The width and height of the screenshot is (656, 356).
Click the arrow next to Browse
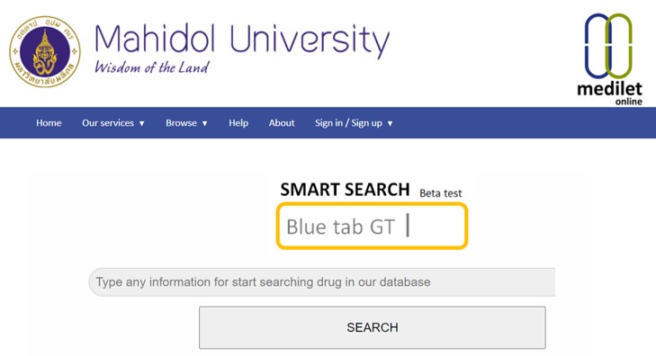coord(204,124)
